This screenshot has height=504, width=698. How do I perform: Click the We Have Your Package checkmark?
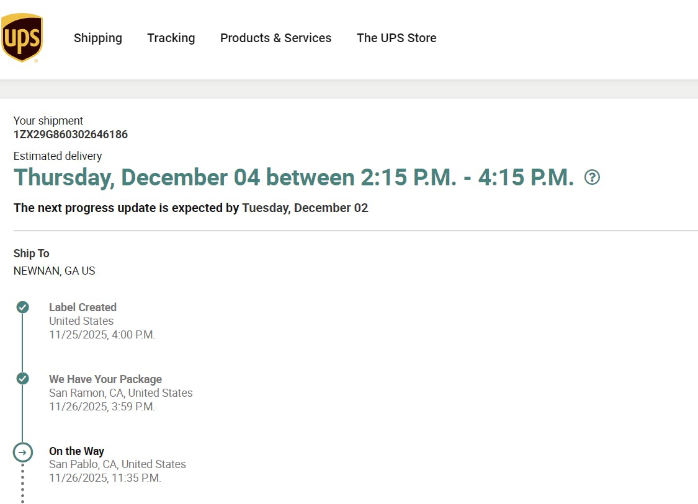[23, 379]
